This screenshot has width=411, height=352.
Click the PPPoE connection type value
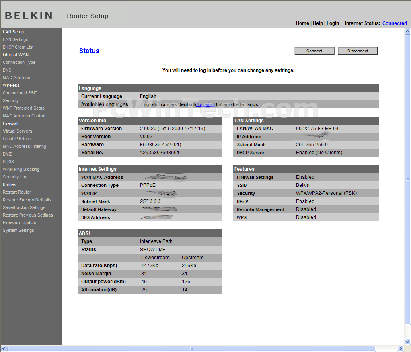(x=148, y=185)
